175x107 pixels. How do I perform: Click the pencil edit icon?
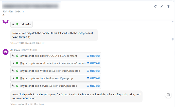click(x=162, y=6)
